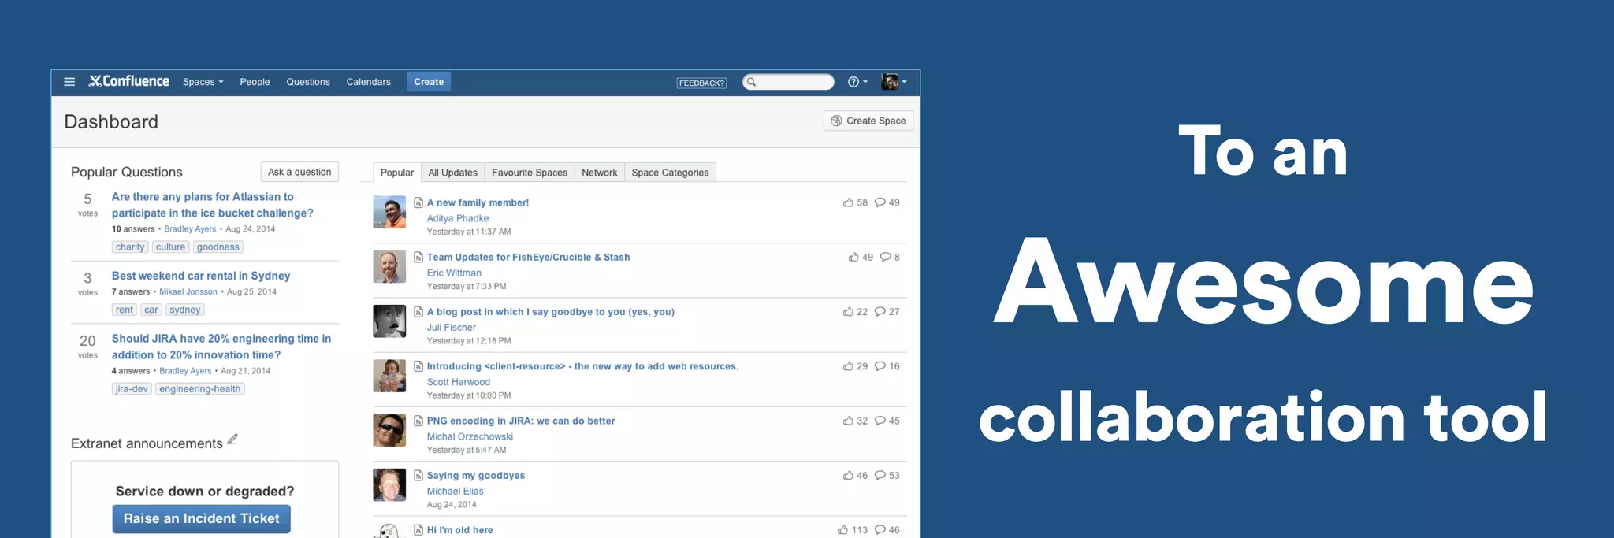Click Scott Harwood's avatar thumbnail
This screenshot has height=538, width=1614.
(389, 376)
